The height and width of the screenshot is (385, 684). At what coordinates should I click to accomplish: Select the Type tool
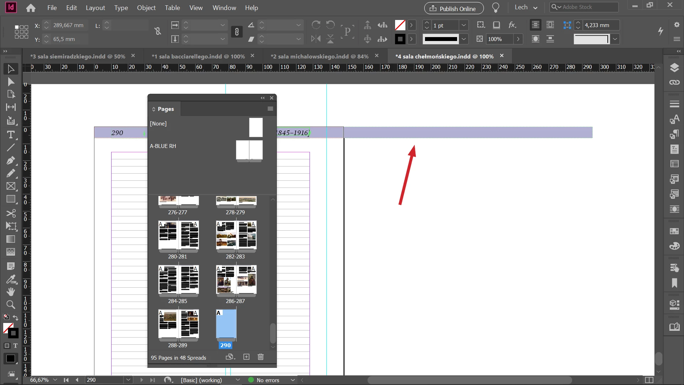(x=11, y=135)
